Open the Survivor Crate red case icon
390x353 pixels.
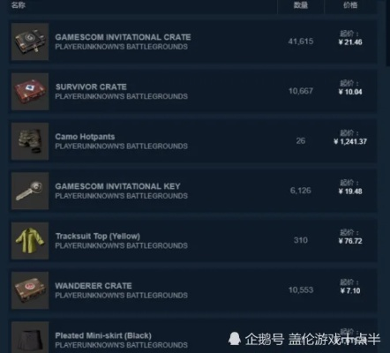click(30, 92)
